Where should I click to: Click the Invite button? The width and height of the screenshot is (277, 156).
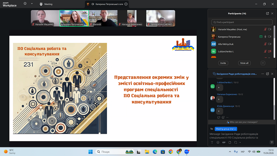(x=223, y=63)
